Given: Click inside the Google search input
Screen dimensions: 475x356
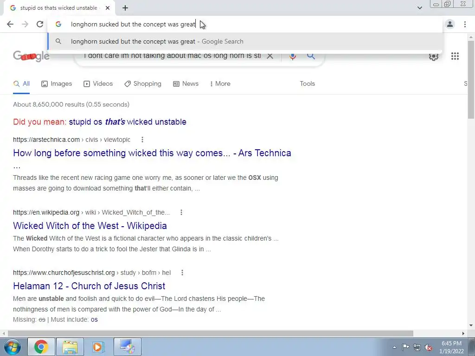Looking at the screenshot, I should [x=172, y=56].
